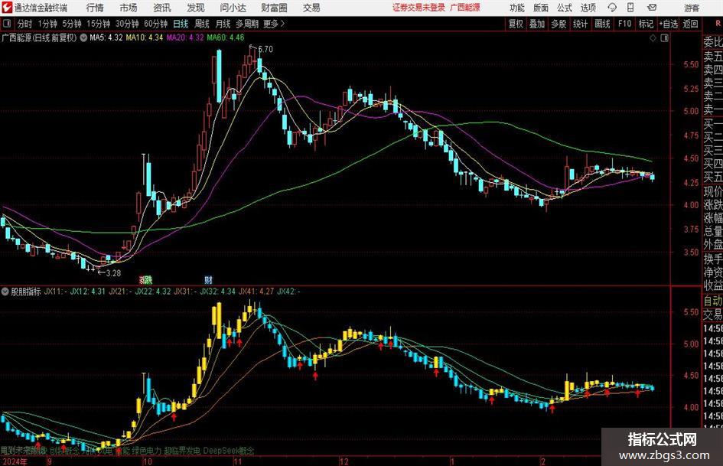Switch to the 分时 period tab
The width and height of the screenshot is (723, 466).
point(25,24)
